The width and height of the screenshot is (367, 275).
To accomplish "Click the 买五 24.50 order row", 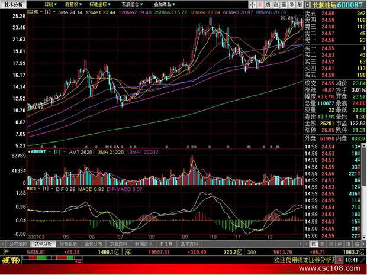I will (x=335, y=75).
